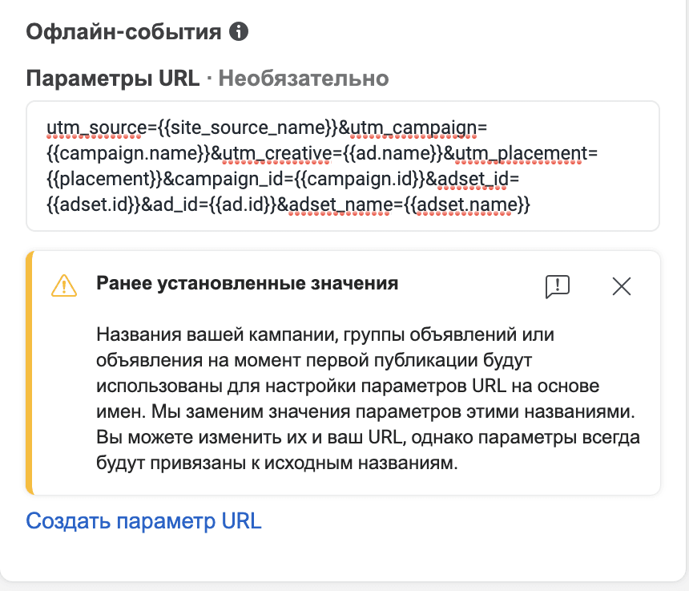Click the Необязательно hint text

pos(304,78)
